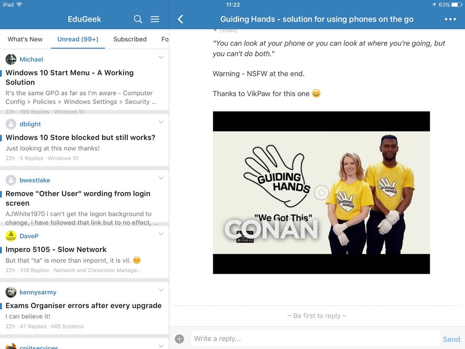Open DaveP's yellow avatar
The width and height of the screenshot is (465, 349).
pos(11,236)
